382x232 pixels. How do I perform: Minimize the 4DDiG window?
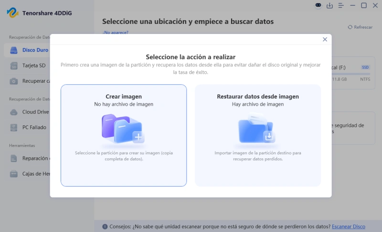352,5
